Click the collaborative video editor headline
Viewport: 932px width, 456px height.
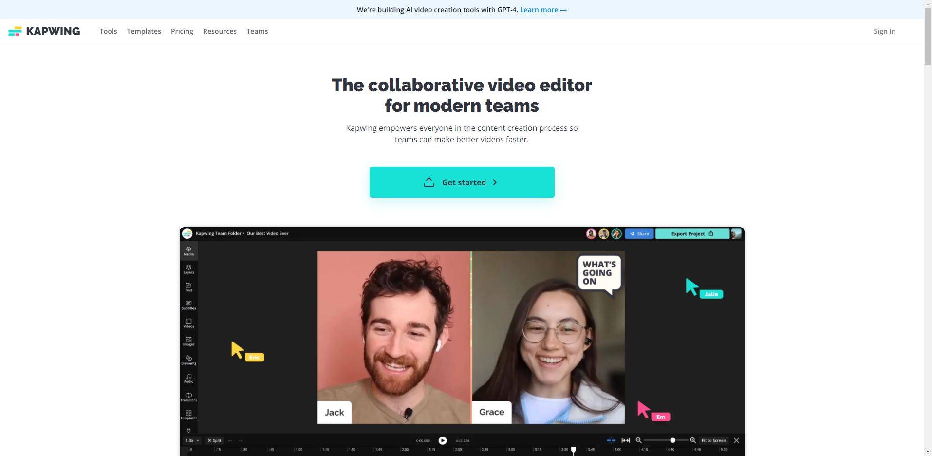click(462, 95)
